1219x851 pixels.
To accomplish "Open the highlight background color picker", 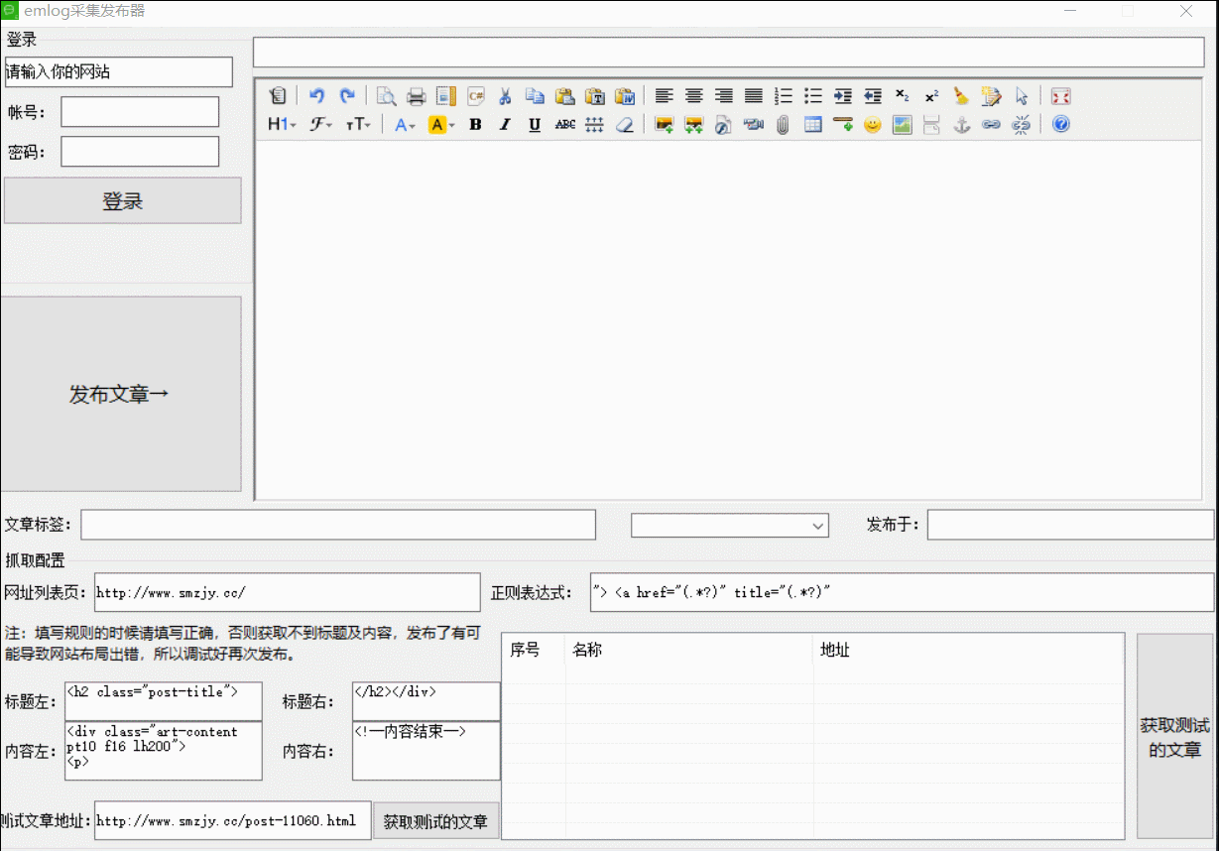I will click(x=441, y=125).
